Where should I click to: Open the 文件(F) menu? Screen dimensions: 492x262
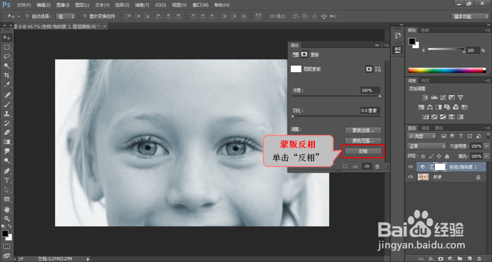(24, 5)
